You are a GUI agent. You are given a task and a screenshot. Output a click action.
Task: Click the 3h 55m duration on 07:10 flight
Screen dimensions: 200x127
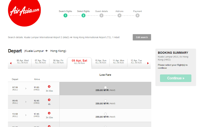click(49, 91)
